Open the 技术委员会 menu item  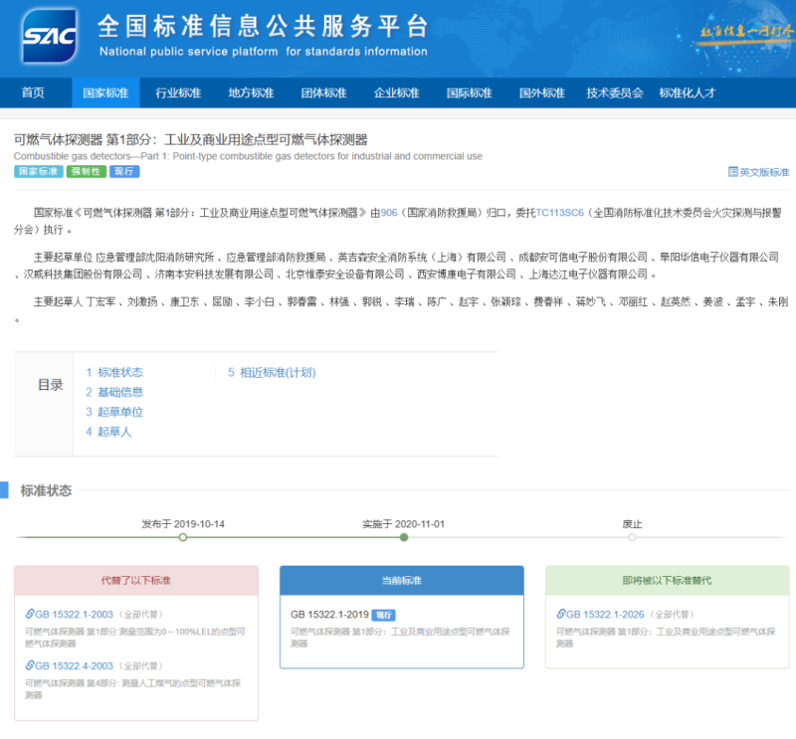pyautogui.click(x=615, y=93)
